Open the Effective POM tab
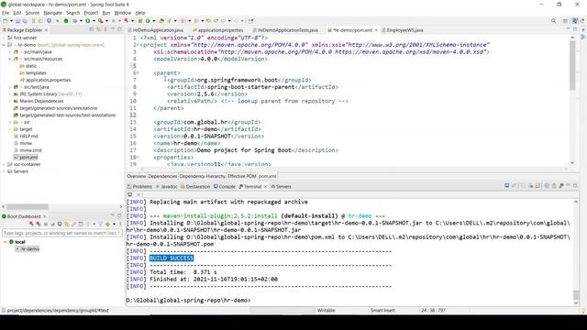The image size is (587, 330). pos(242,176)
